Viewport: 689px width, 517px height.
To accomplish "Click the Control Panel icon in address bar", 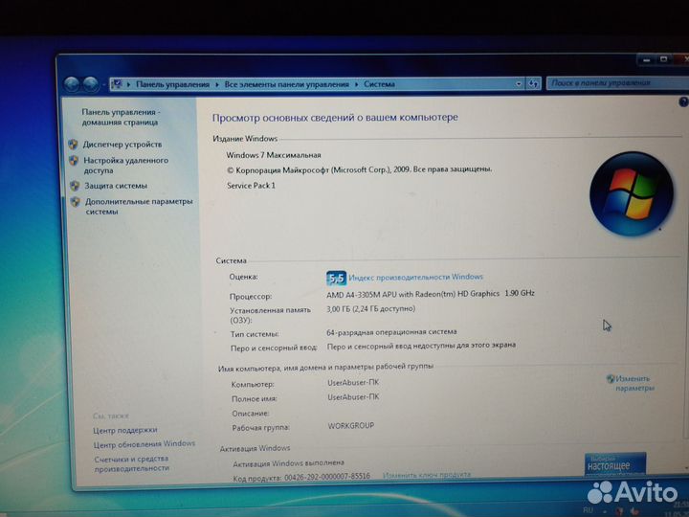I will click(x=117, y=83).
